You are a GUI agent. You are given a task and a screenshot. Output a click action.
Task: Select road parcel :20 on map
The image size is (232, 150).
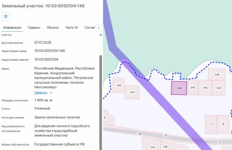139,134
